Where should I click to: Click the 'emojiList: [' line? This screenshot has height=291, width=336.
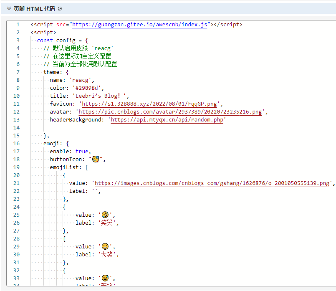[69, 167]
